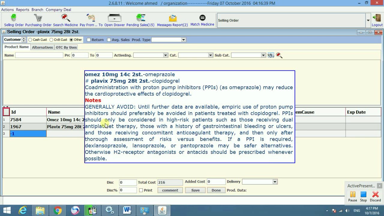The height and width of the screenshot is (216, 384).
Task: Click the comment button
Action: coord(170,190)
